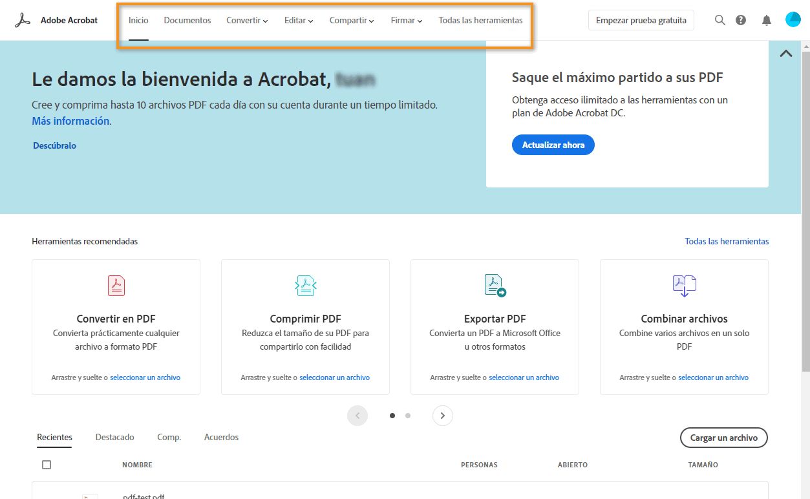This screenshot has height=499, width=810.
Task: Open the notifications bell icon
Action: [x=767, y=20]
